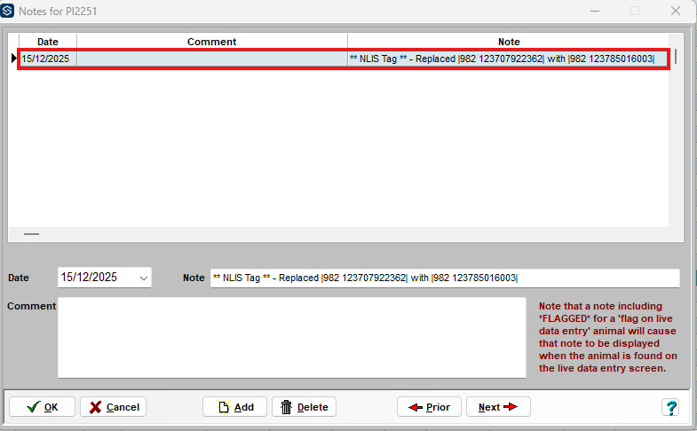
Task: Expand the Date dropdown calendar
Action: click(x=144, y=278)
